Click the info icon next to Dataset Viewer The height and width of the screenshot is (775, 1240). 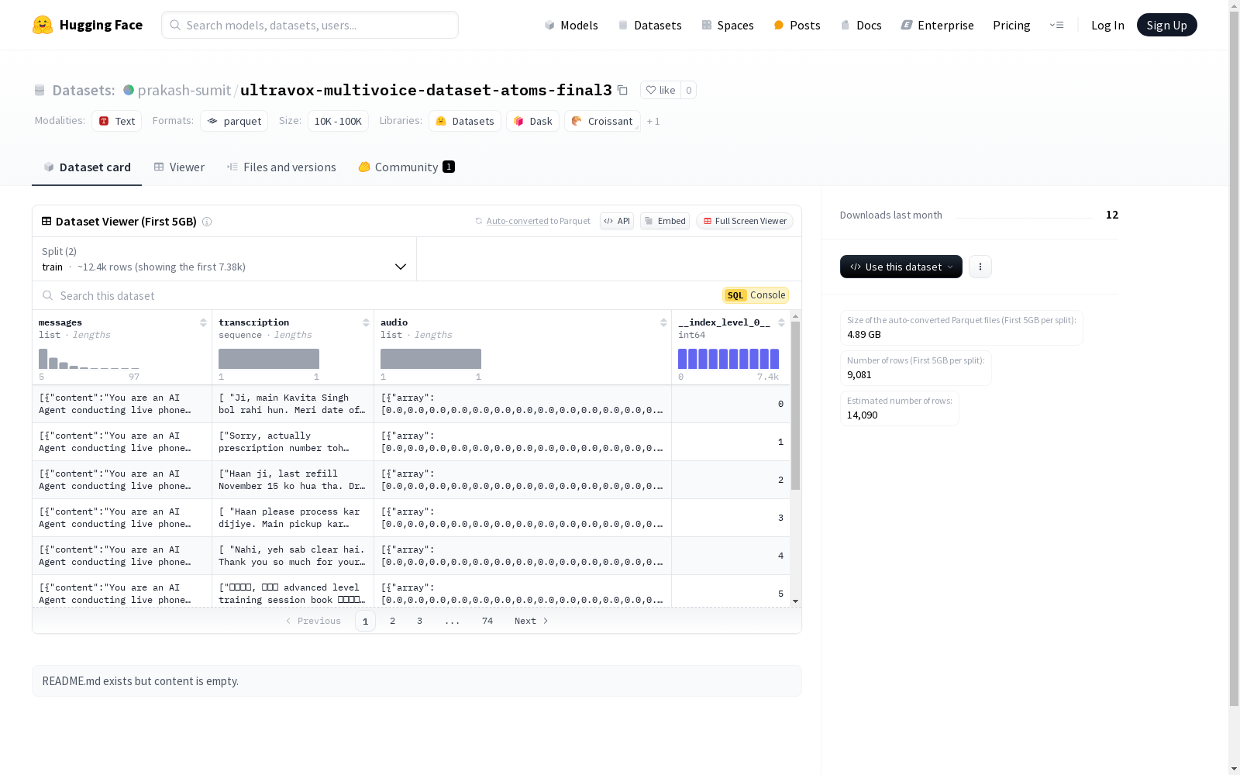[x=207, y=222]
